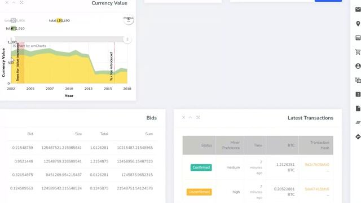Image resolution: width=361 pixels, height=203 pixels.
Task: Close the Currency Value card
Action: coord(7,2)
